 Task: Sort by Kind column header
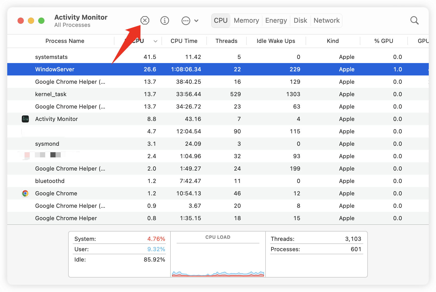[333, 41]
